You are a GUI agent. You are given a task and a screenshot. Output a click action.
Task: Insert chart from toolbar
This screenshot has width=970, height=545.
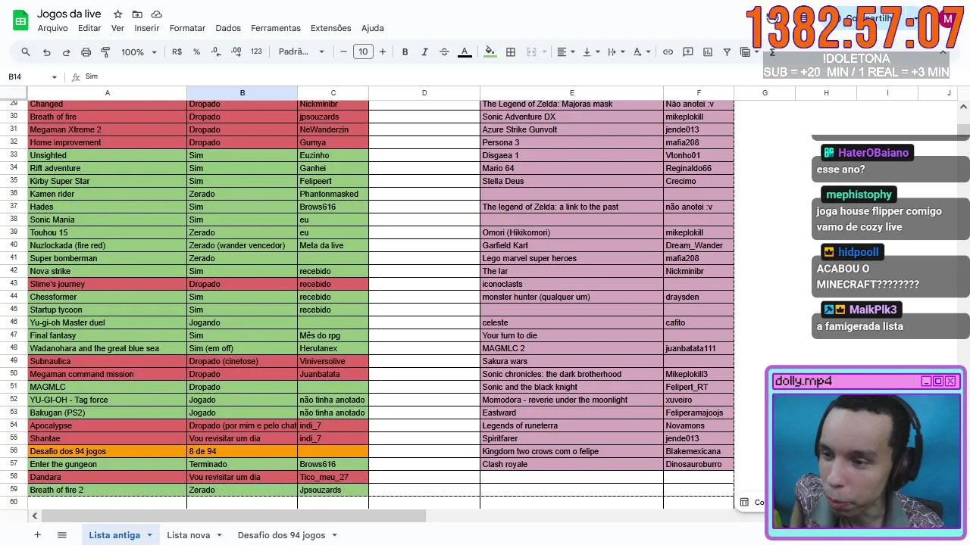(708, 52)
